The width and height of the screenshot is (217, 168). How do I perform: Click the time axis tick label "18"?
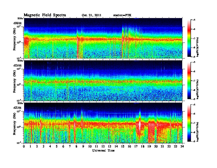tap(142, 146)
